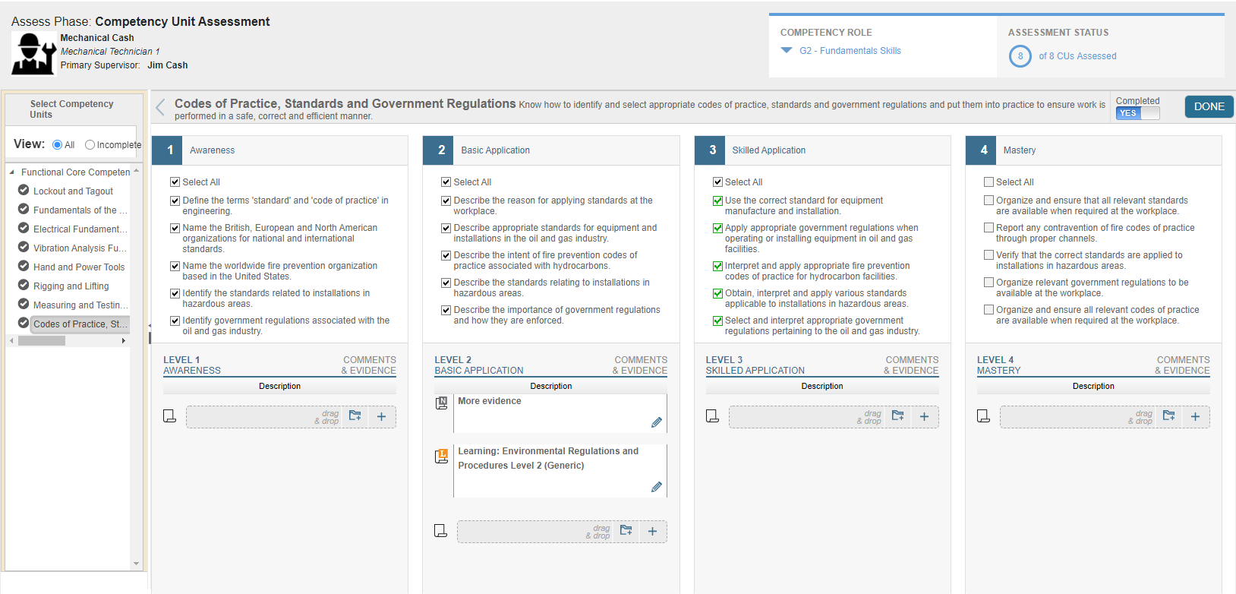This screenshot has width=1236, height=594.
Task: Add evidence with plus icon in Level 3
Action: pos(924,416)
